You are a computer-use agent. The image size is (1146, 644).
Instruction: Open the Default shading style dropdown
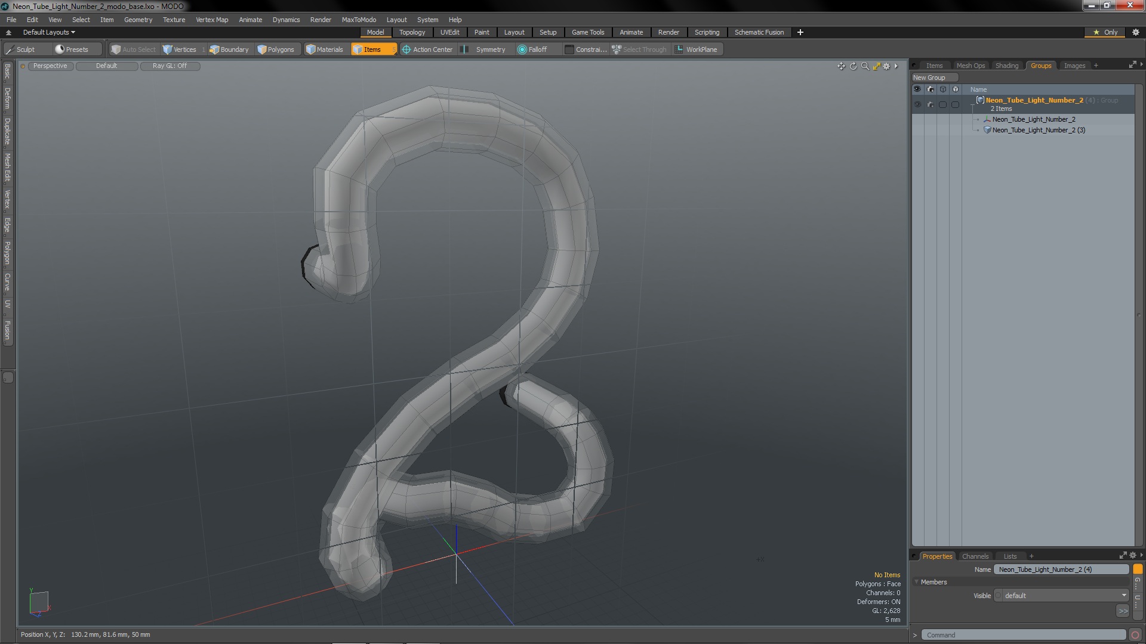pyautogui.click(x=107, y=66)
